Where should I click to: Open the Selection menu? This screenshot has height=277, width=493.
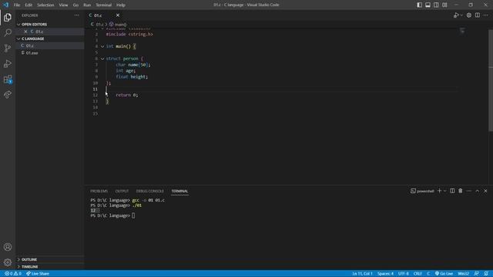pyautogui.click(x=45, y=5)
